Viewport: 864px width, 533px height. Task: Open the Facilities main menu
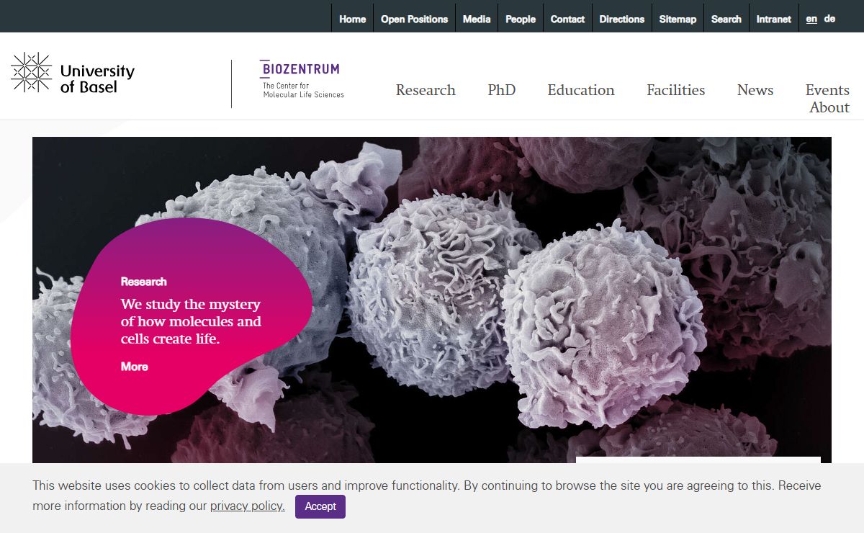tap(676, 90)
